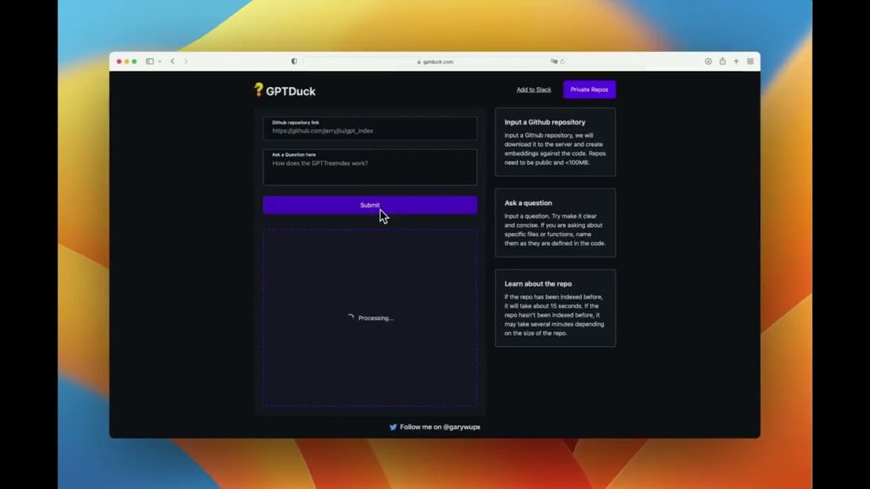This screenshot has height=489, width=870.
Task: Focus the Github repository link field
Action: pos(370,128)
